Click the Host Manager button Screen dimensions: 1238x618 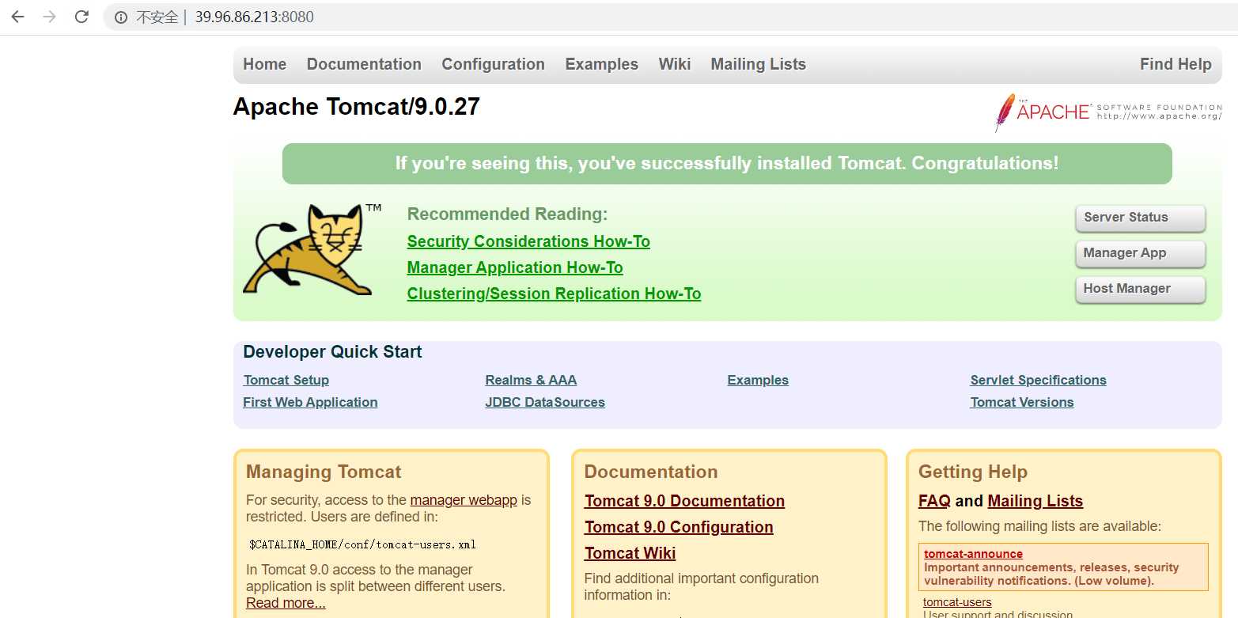click(1140, 289)
